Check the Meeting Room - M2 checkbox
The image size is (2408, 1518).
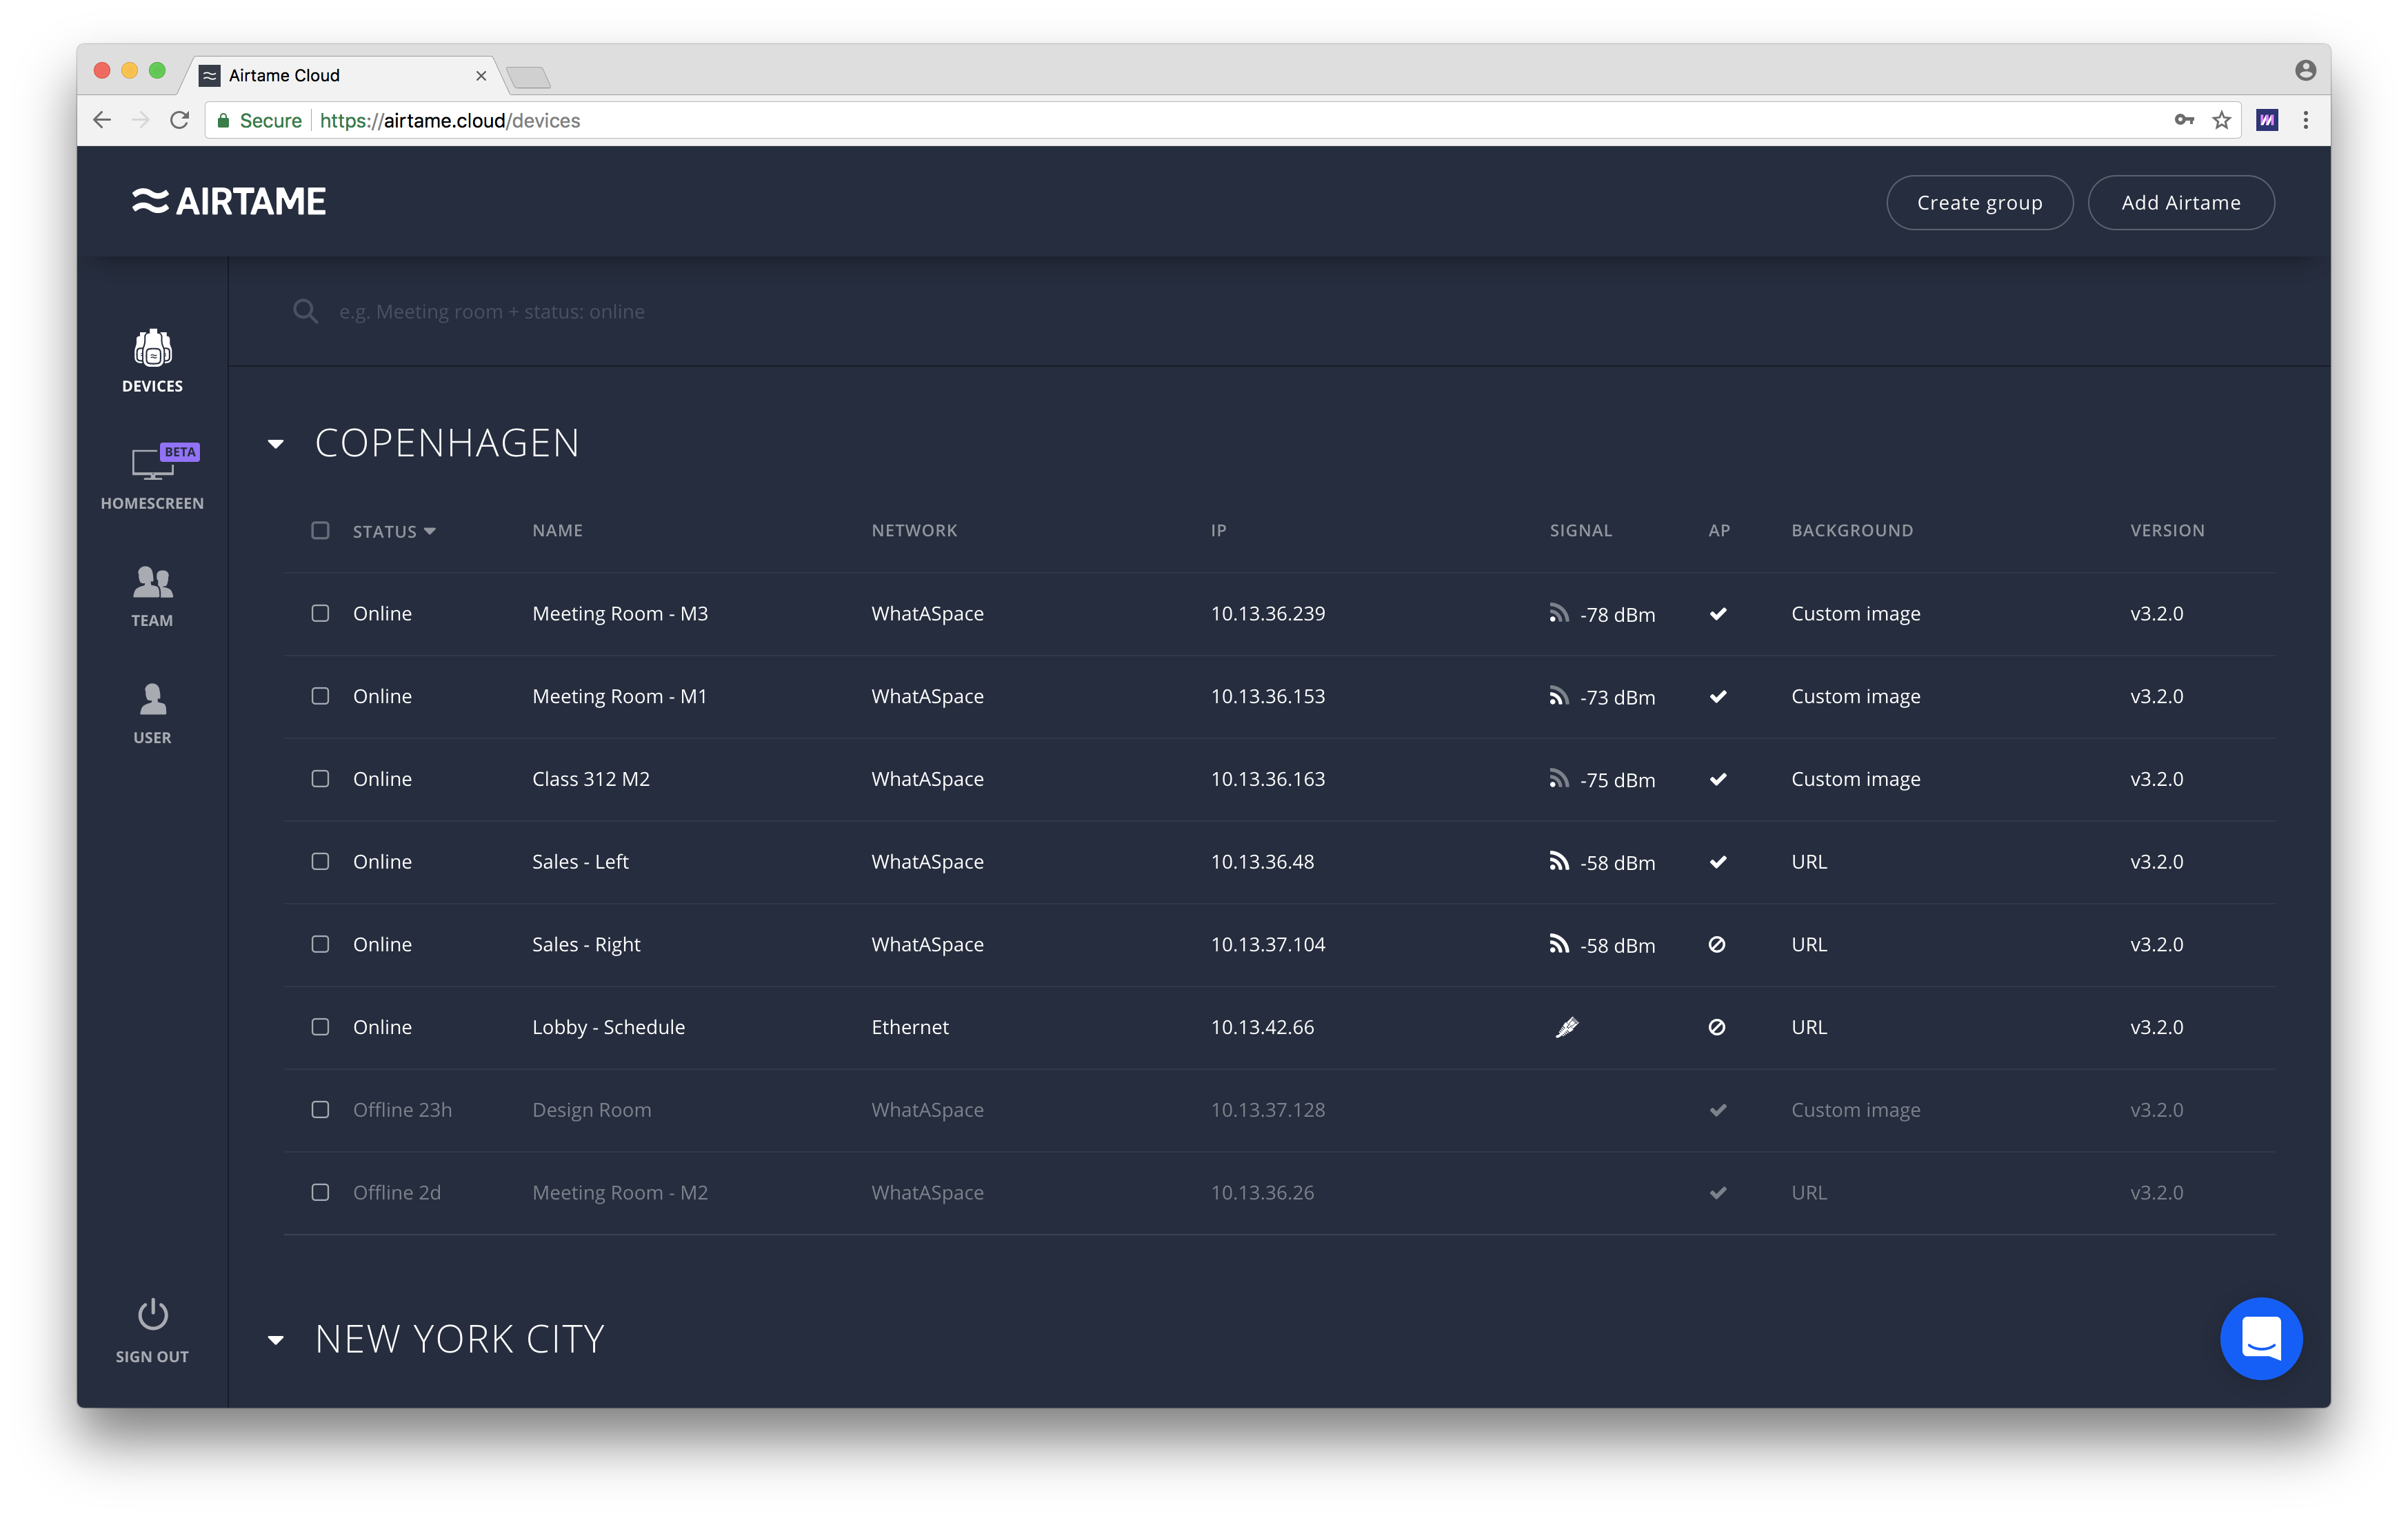pos(320,1192)
